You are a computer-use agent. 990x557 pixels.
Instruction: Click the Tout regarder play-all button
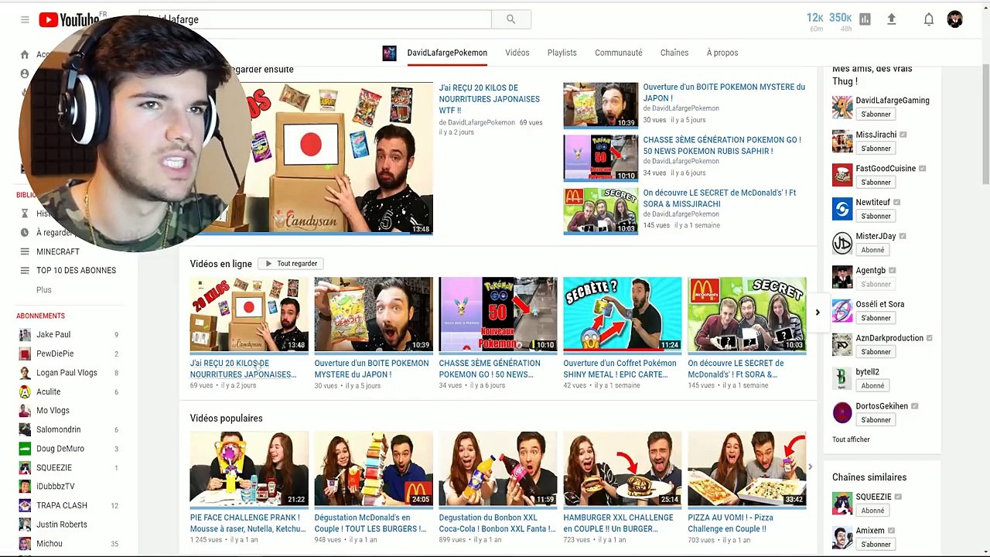(x=291, y=264)
